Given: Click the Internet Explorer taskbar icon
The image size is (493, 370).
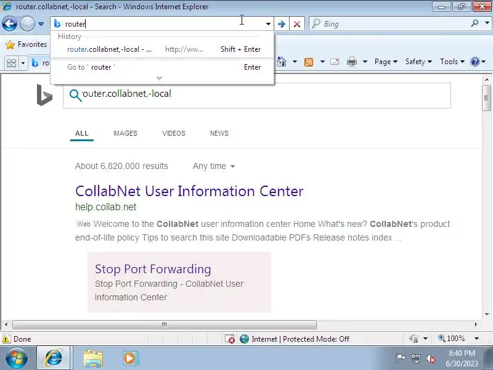Looking at the screenshot, I should point(54,358).
